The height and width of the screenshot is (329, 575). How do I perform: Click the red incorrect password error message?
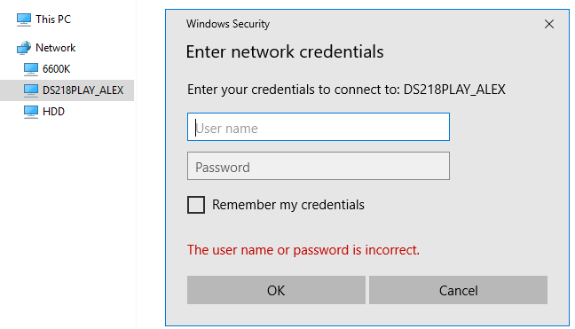tap(303, 250)
